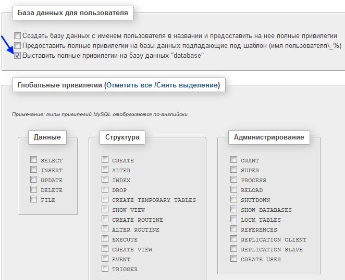Click 'Снять выделение' link
Viewport: 345px width, 280px height.
(187, 85)
